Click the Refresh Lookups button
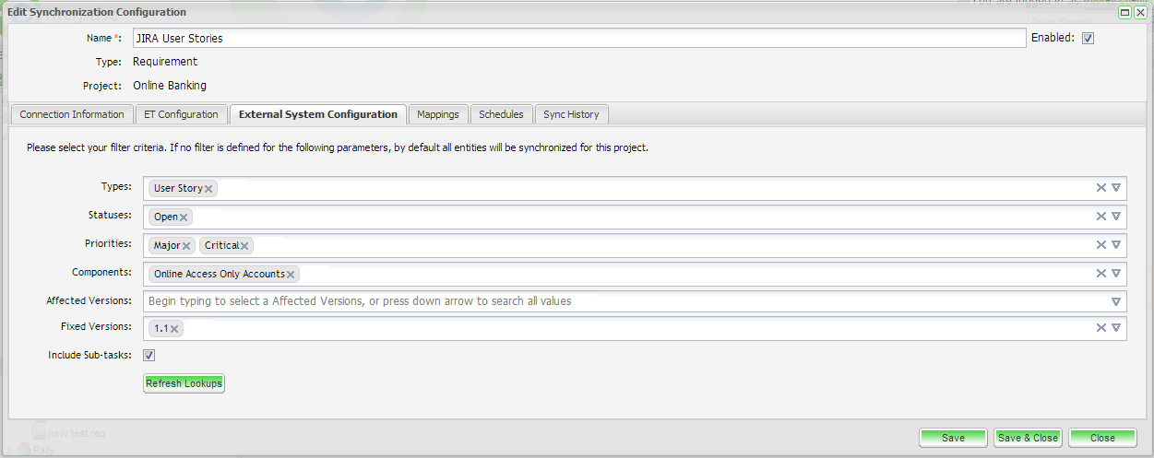Screen dimensions: 1154x458 tap(184, 383)
